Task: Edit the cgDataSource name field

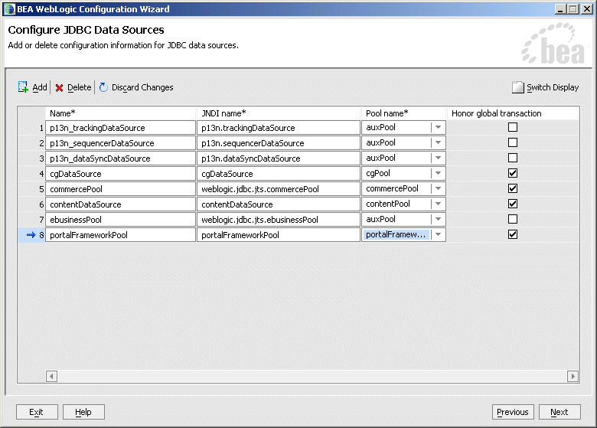Action: point(120,174)
